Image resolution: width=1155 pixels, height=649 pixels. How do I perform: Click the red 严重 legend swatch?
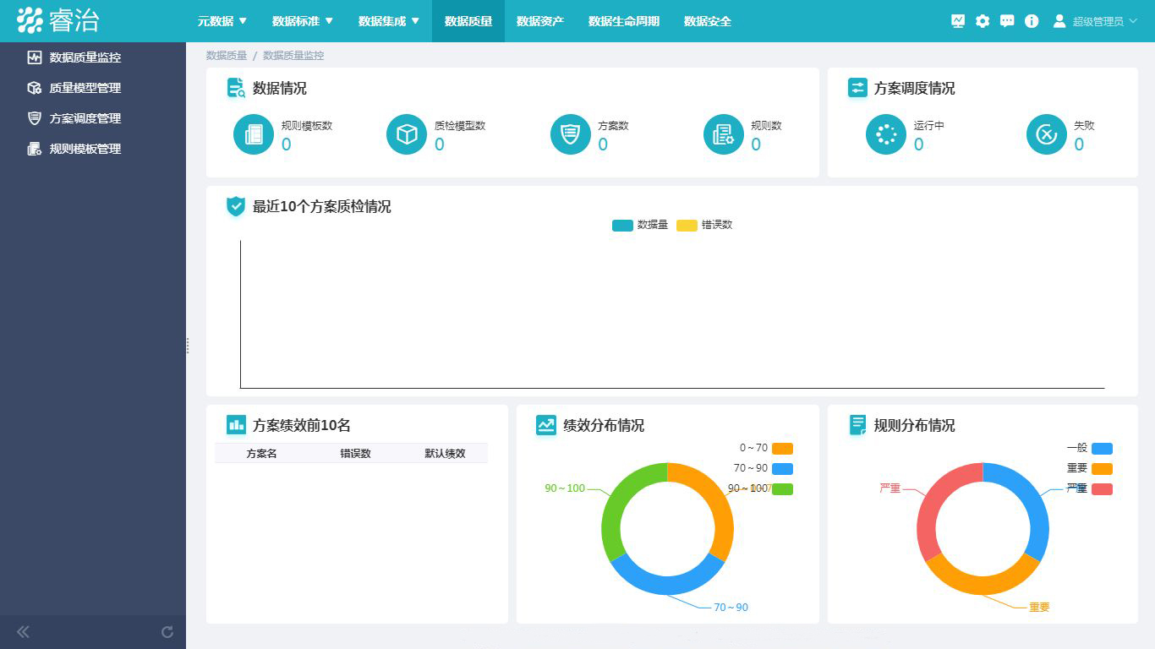[x=1102, y=489]
